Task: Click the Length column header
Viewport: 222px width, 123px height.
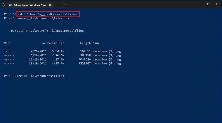Action: tap(85, 43)
